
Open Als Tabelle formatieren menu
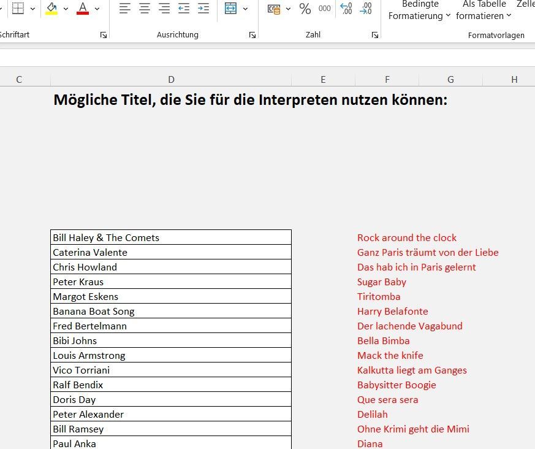pos(483,10)
